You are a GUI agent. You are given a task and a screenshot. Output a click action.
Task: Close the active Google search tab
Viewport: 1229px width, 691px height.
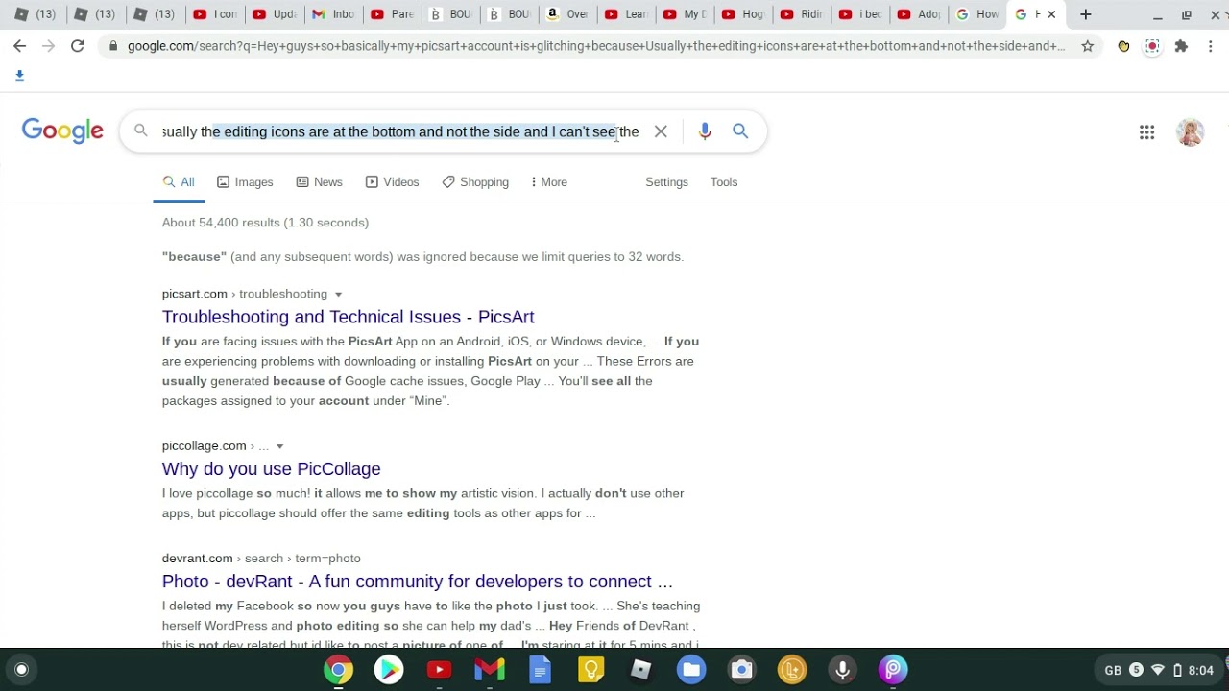1051,14
